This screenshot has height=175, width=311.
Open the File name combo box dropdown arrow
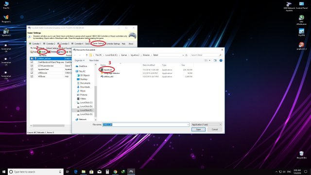click(188, 124)
